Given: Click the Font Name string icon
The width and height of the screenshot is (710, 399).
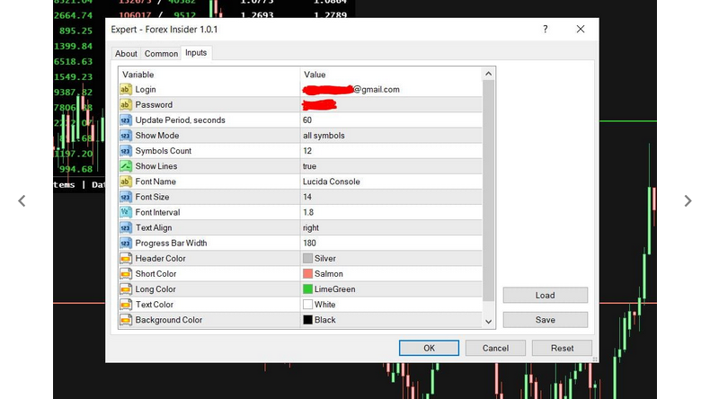Looking at the screenshot, I should click(126, 182).
